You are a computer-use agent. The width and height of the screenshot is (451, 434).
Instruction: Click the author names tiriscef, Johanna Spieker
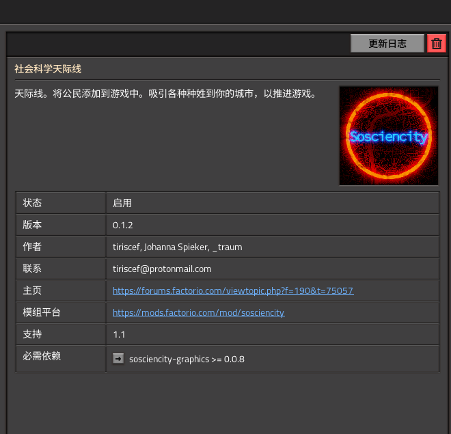pos(177,247)
